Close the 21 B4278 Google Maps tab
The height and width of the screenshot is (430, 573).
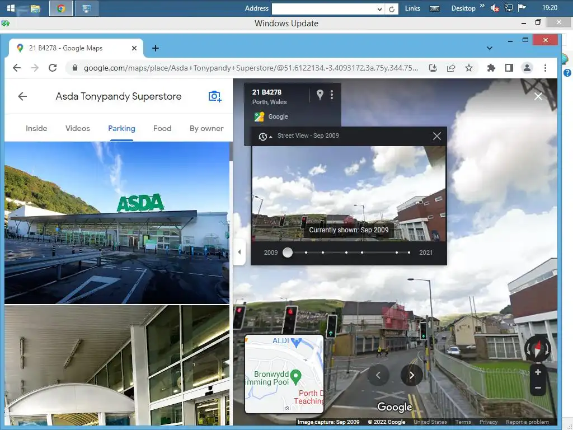134,48
